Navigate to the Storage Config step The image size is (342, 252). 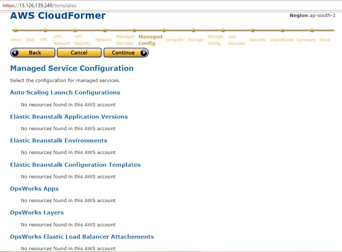(215, 40)
